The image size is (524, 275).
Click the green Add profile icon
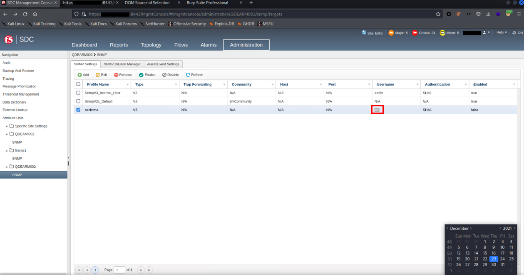point(79,75)
